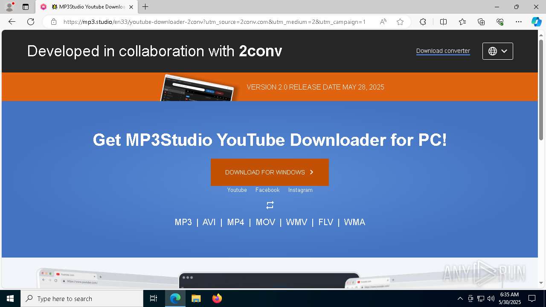Open the tab actions menu icon
The height and width of the screenshot is (307, 546).
click(x=26, y=7)
